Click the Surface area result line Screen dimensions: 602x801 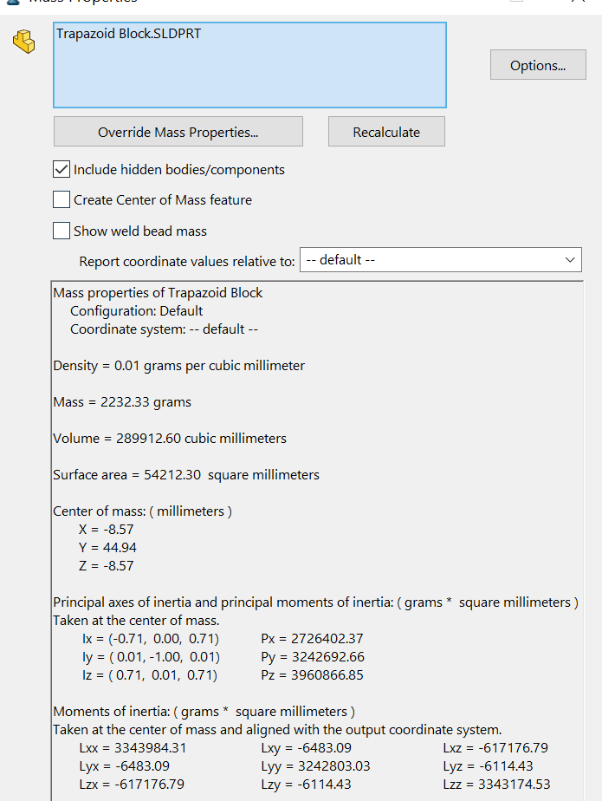[x=186, y=475]
